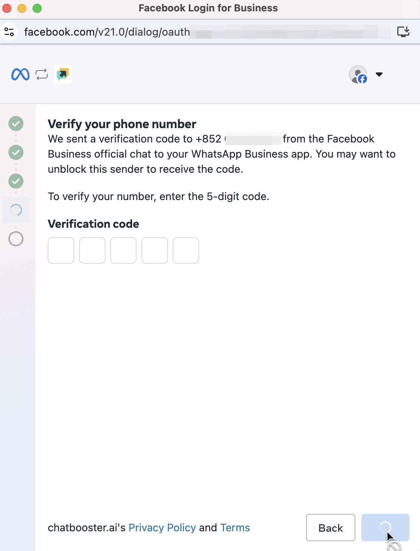Image resolution: width=420 pixels, height=551 pixels.
Task: Focus the first verification code box
Action: click(x=61, y=250)
